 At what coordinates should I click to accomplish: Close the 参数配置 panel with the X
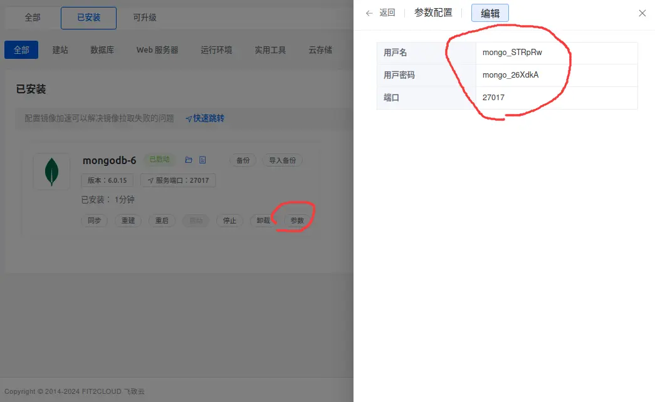[642, 13]
